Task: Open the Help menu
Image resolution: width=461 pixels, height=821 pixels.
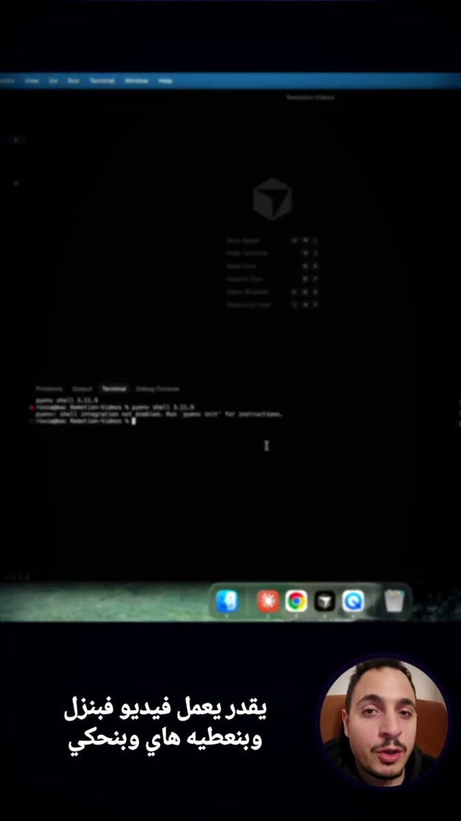Action: [165, 81]
